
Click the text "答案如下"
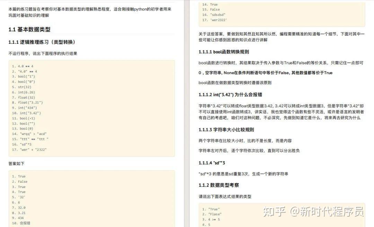click(x=17, y=163)
